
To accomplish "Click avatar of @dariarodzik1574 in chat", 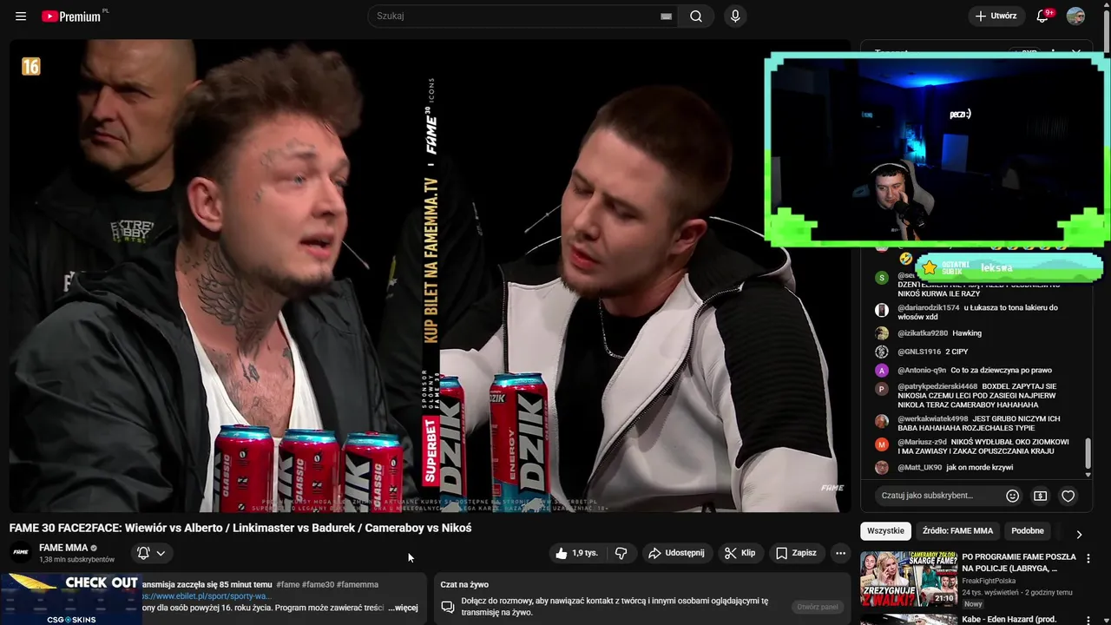I will [882, 310].
